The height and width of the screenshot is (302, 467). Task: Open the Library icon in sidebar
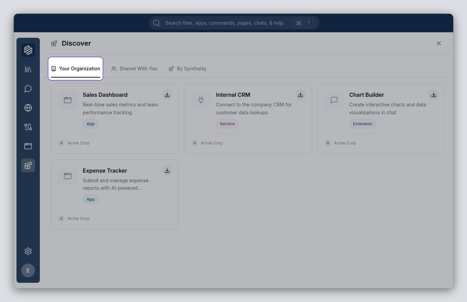pos(28,69)
